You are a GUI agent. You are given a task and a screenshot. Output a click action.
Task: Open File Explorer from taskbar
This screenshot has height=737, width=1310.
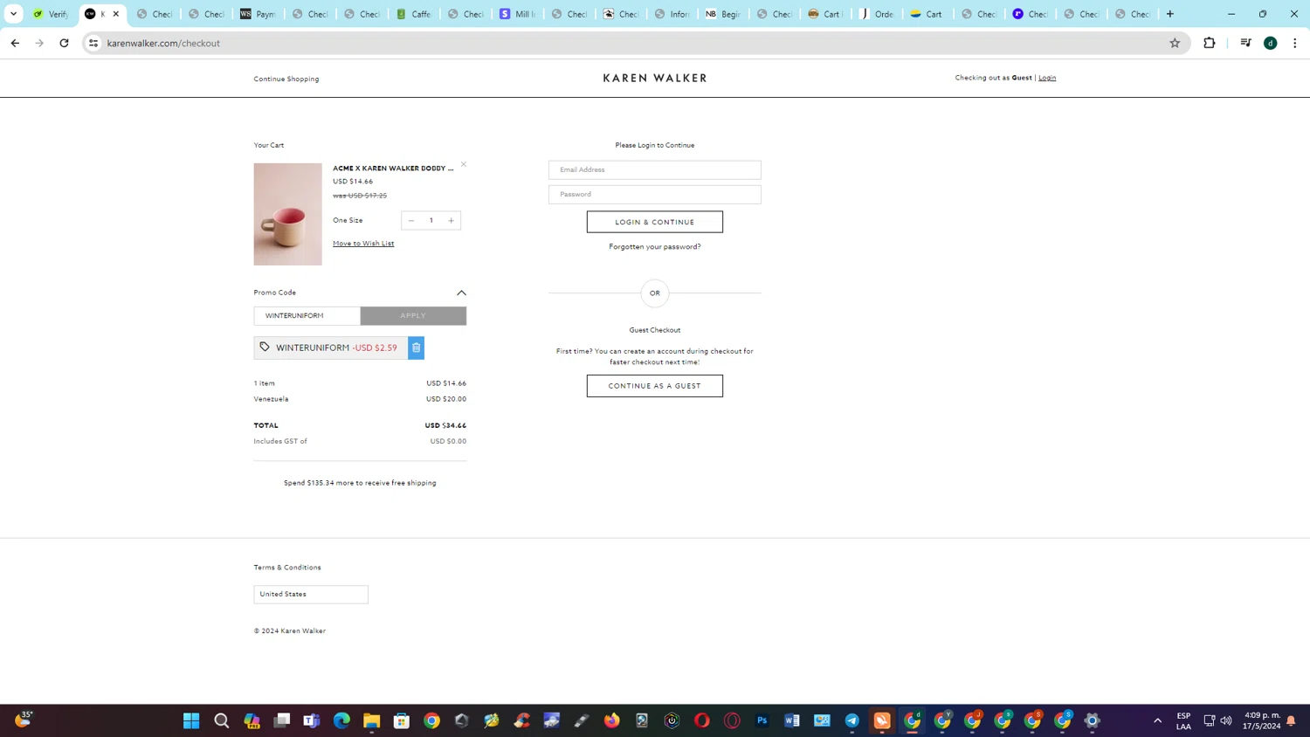(x=372, y=720)
